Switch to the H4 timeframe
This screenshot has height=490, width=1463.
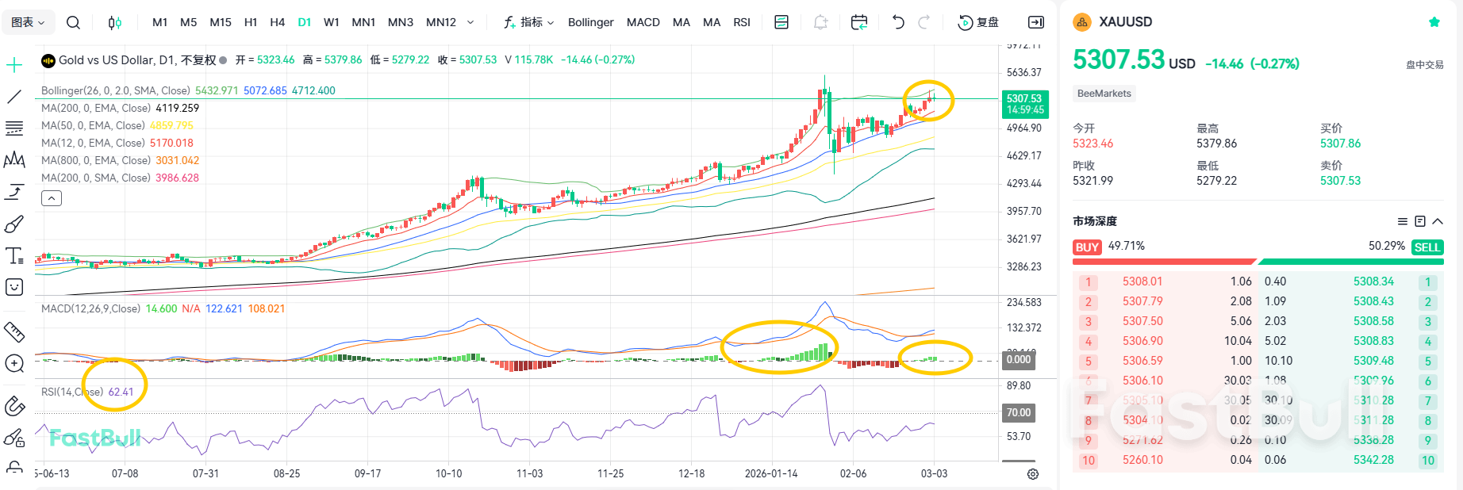pos(277,22)
